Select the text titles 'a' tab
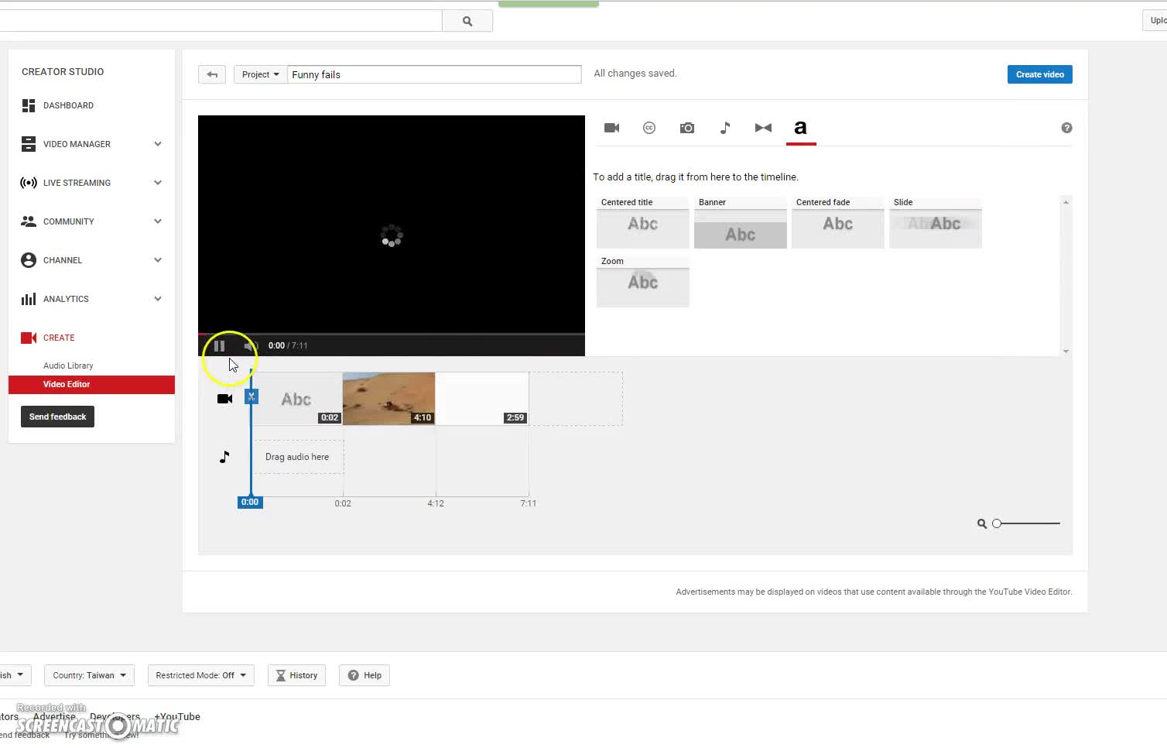Image resolution: width=1167 pixels, height=748 pixels. click(801, 128)
